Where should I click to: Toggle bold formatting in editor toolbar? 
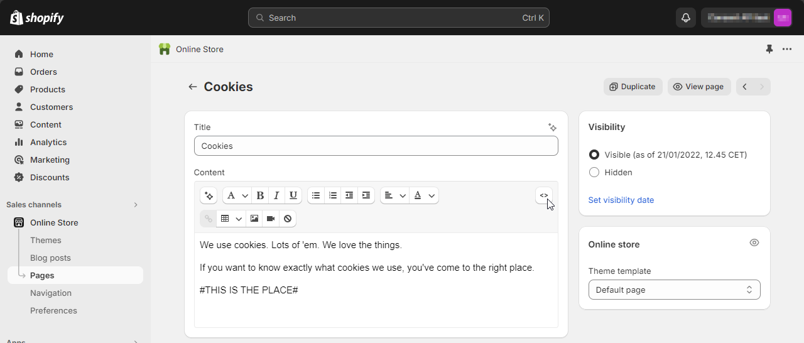(x=260, y=195)
